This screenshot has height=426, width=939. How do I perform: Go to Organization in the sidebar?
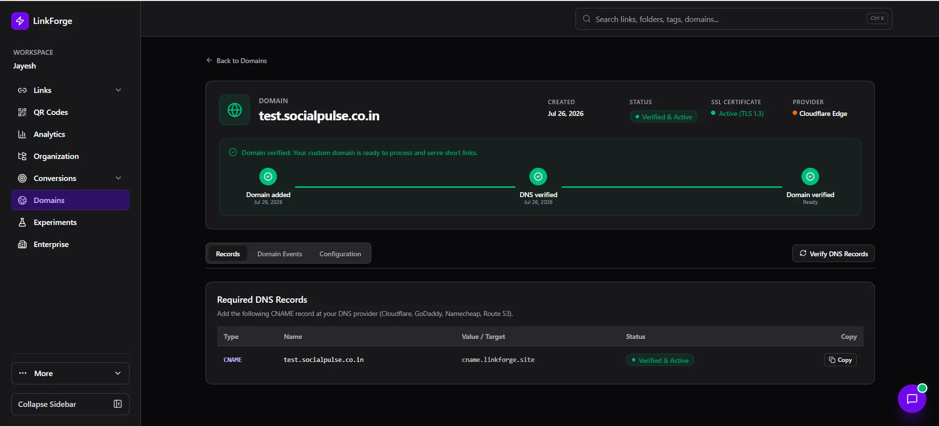[70, 157]
